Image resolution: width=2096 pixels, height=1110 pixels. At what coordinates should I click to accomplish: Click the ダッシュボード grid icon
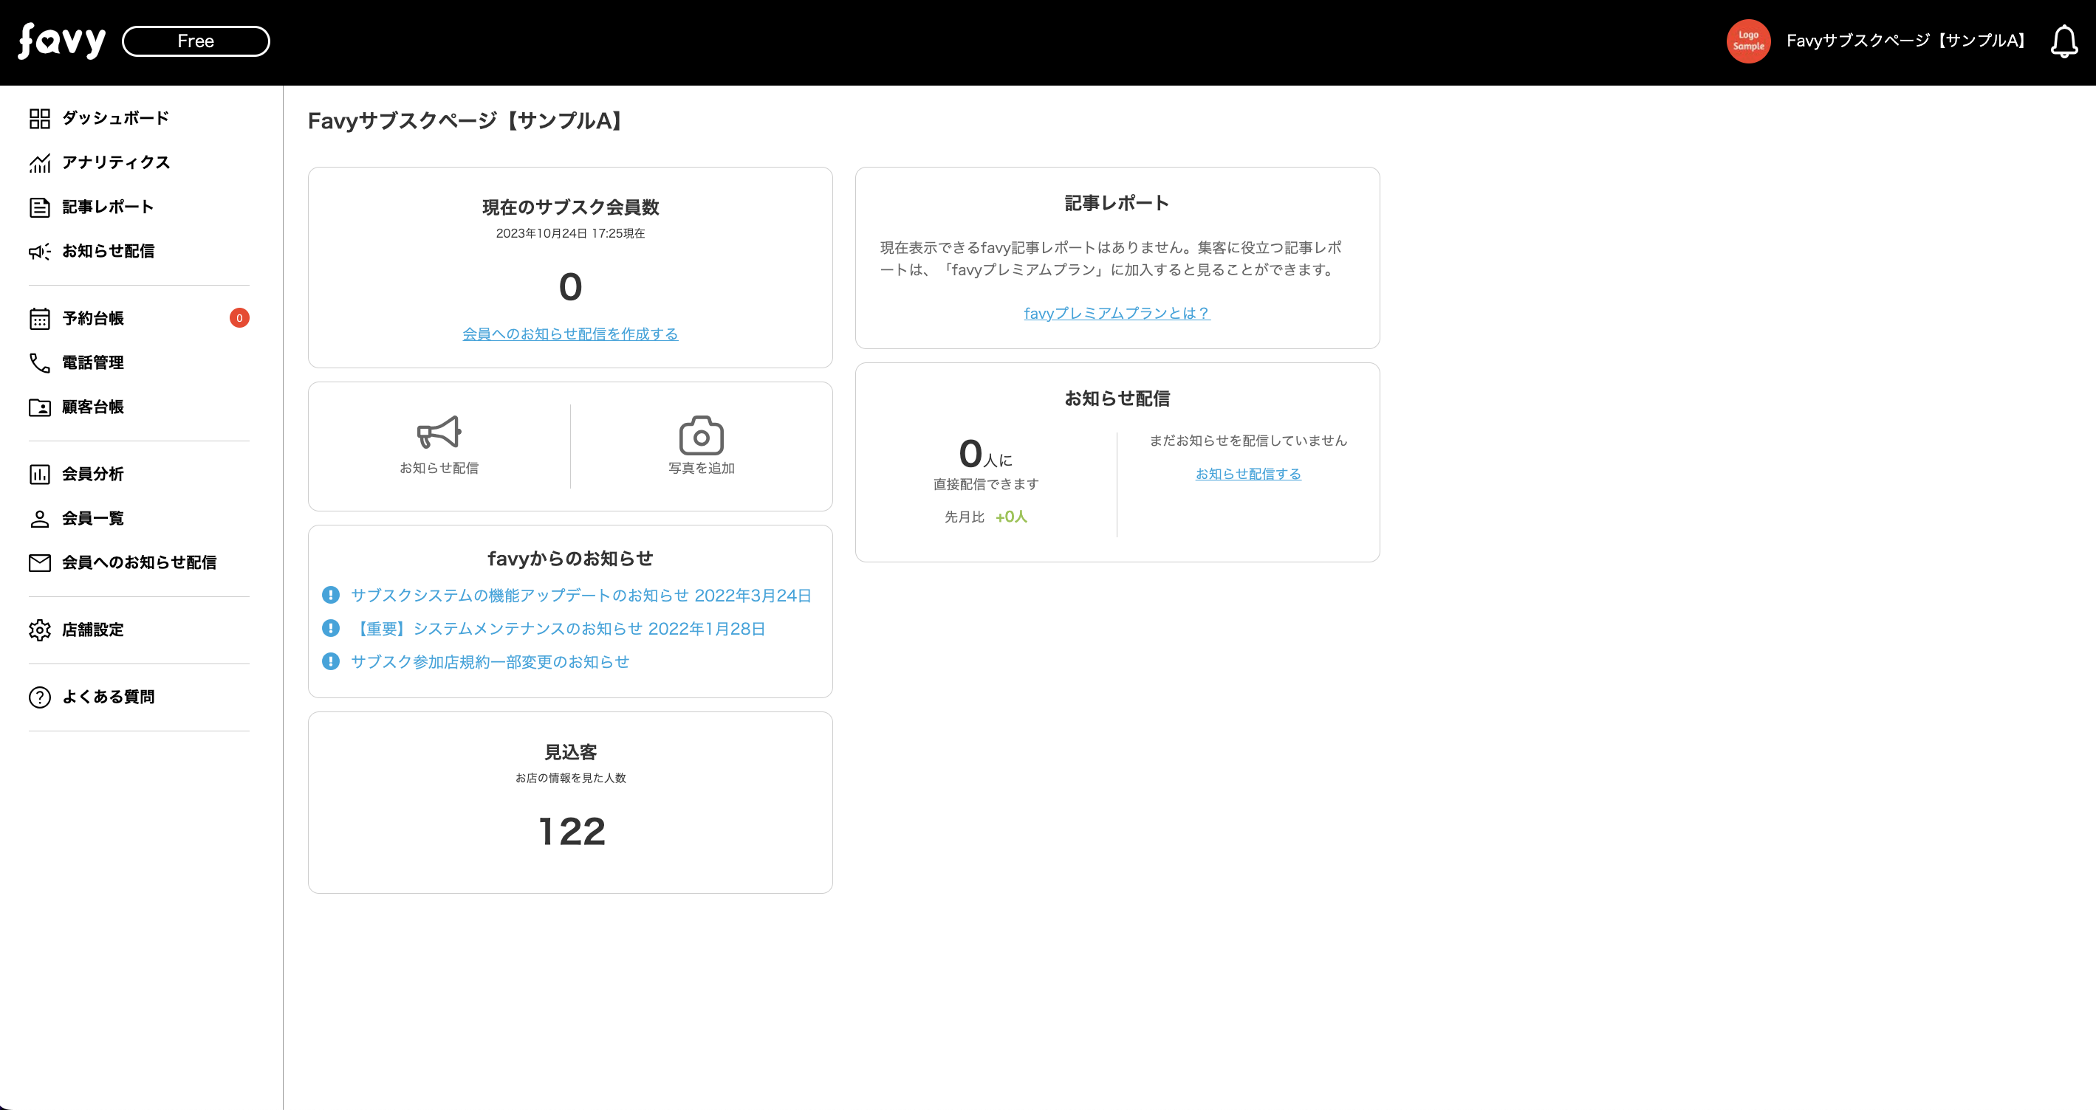pyautogui.click(x=39, y=119)
